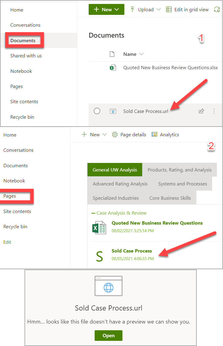Viewport: 223px width, 346px height.
Task: Open Analytics label
Action: [169, 134]
